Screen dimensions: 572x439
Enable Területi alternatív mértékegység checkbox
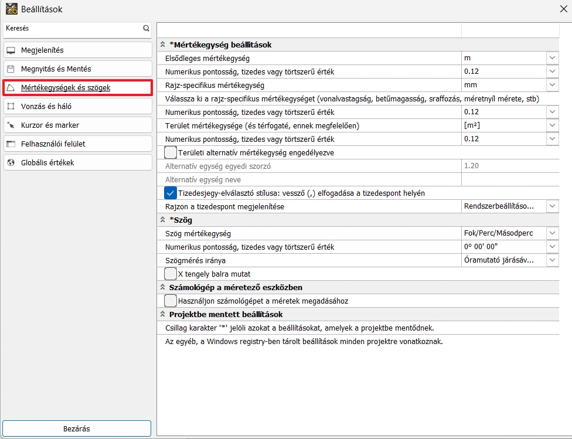click(171, 152)
